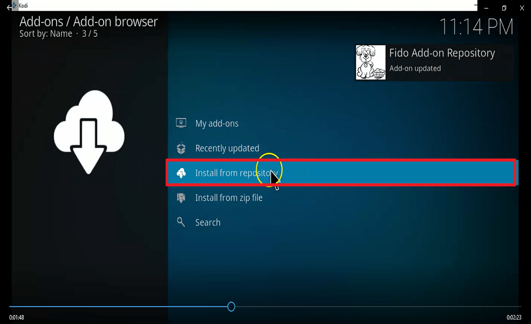Click the total duration 0:02:23 label
Image resolution: width=531 pixels, height=324 pixels.
(514, 318)
